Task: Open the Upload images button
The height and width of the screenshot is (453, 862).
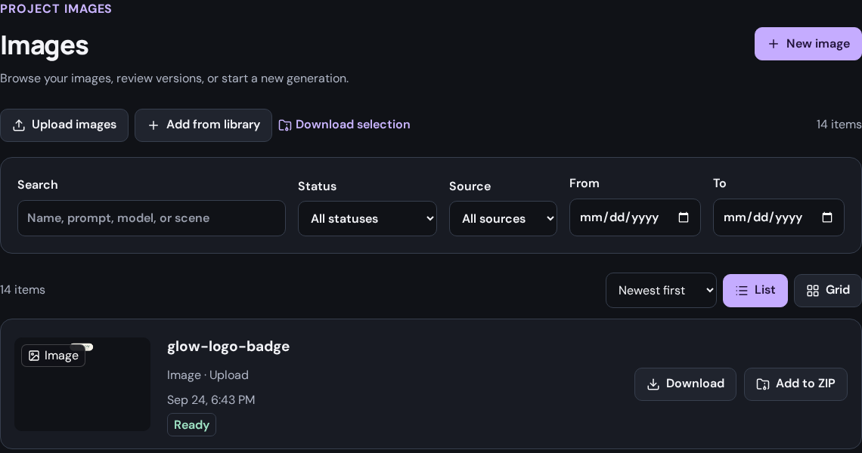Action: [64, 125]
